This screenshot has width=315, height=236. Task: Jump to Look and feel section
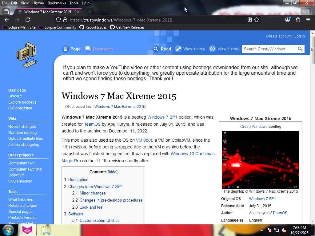(91, 207)
